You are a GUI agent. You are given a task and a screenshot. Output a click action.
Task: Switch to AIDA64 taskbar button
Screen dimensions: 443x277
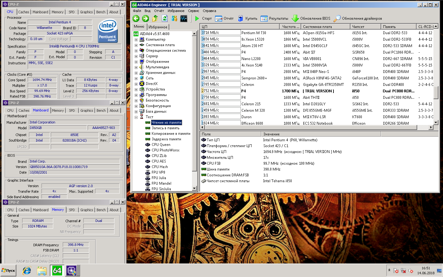coord(57,271)
